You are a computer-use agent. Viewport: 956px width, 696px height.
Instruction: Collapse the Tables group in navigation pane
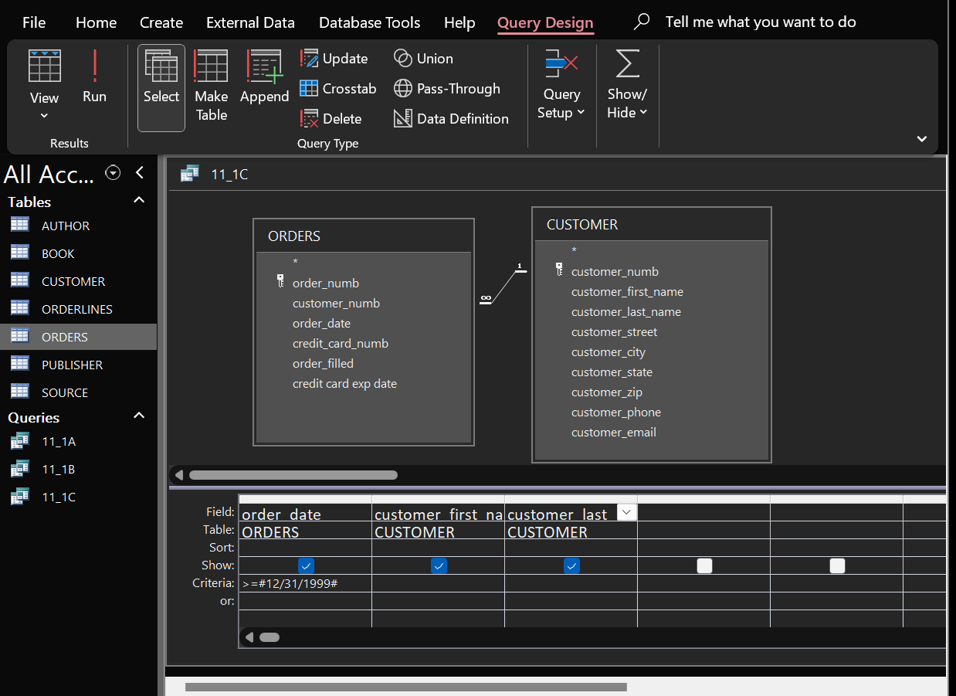click(x=139, y=201)
